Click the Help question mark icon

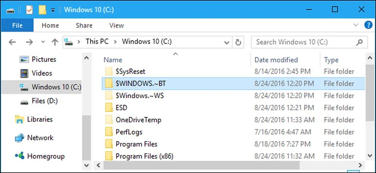tap(368, 25)
